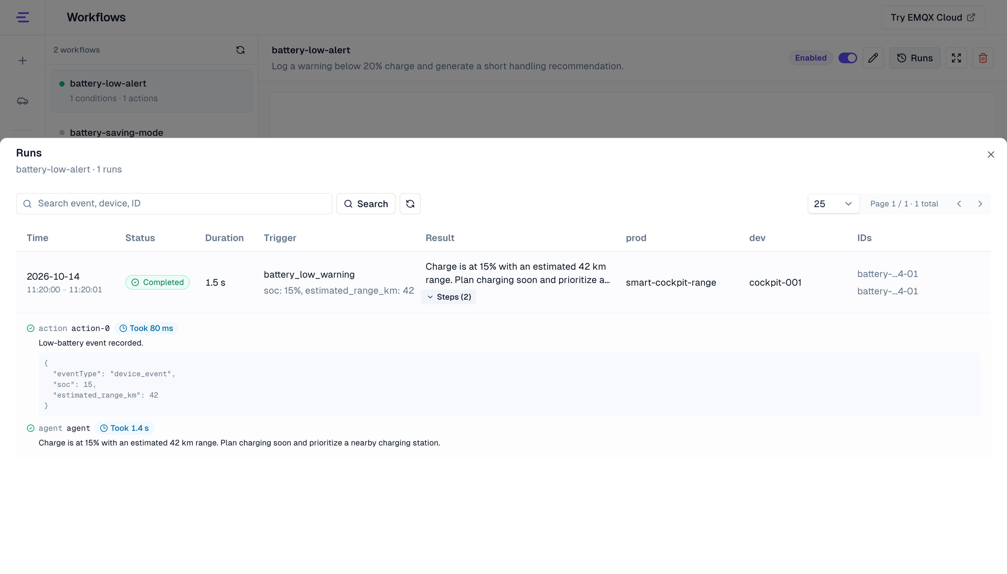Refresh the runs table
This screenshot has width=1007, height=574.
click(410, 204)
